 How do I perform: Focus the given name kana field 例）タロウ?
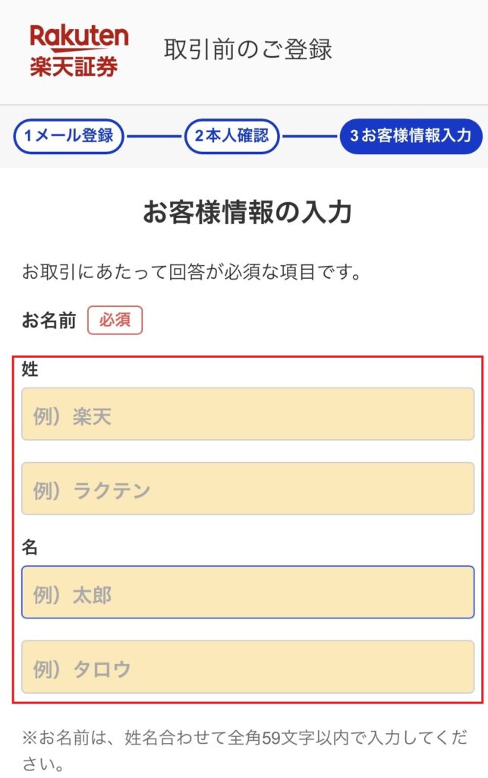[247, 666]
